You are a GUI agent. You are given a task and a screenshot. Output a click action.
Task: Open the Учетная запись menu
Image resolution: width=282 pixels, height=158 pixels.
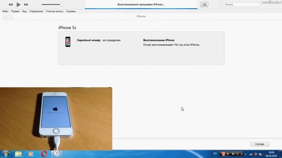(x=55, y=11)
